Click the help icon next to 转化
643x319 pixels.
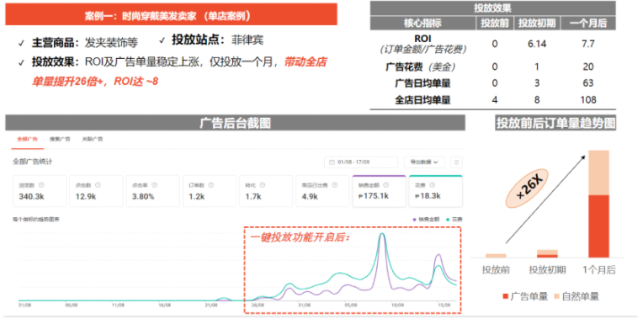point(262,185)
